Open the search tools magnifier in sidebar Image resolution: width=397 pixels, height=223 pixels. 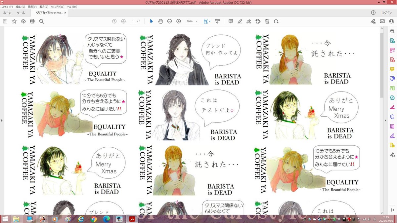[x=392, y=31]
